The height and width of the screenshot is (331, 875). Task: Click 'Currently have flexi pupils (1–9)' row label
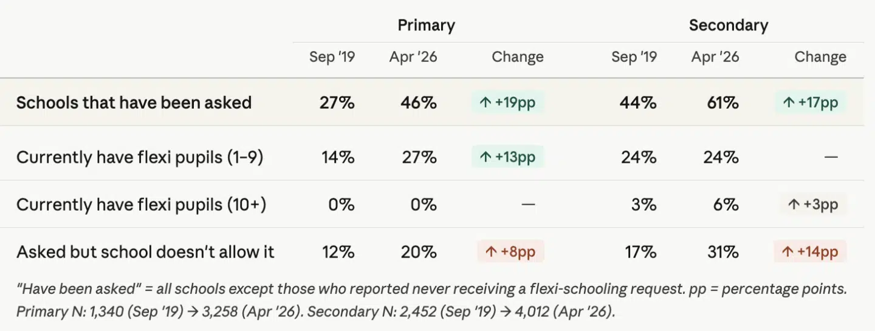pos(139,157)
